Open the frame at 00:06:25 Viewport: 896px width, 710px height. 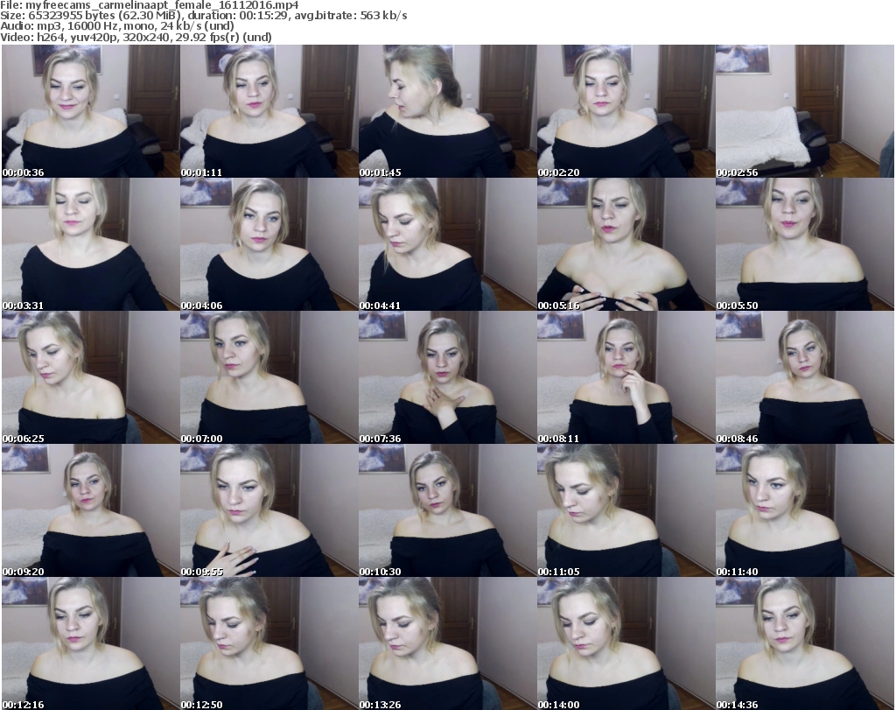[90, 377]
